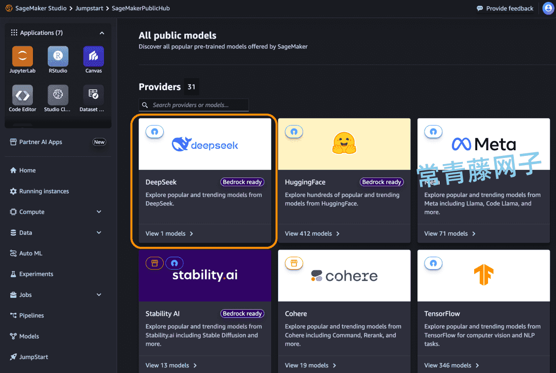Click View 71 models for Meta
The width and height of the screenshot is (556, 373).
[x=449, y=234]
